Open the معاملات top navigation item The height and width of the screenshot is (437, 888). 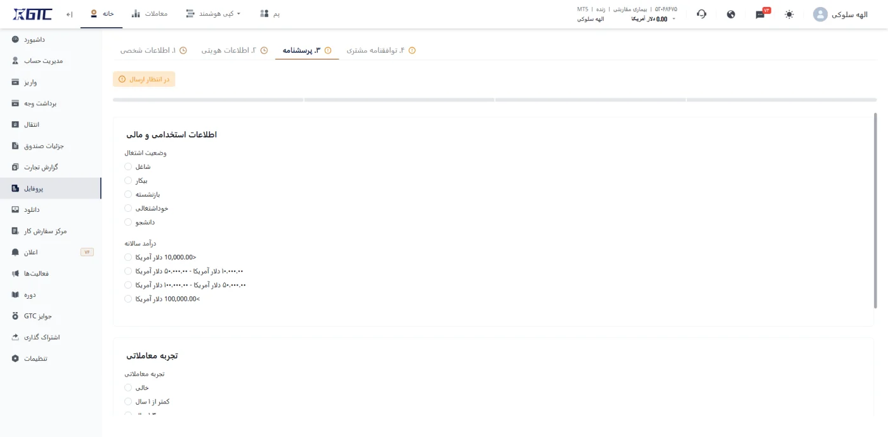point(150,13)
